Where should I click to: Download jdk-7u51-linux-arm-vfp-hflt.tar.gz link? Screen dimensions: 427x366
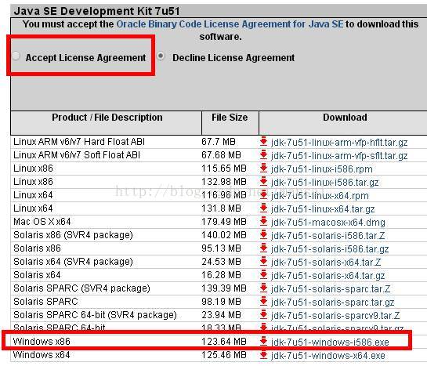point(339,143)
